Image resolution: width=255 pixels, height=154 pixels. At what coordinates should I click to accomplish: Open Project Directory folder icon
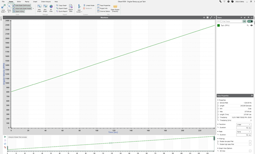tap(115, 7)
